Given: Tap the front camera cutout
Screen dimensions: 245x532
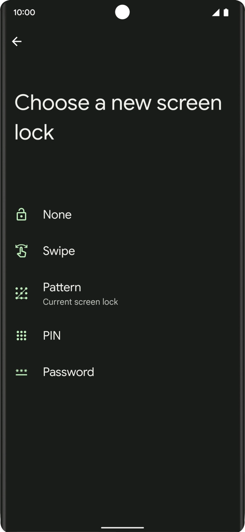Looking at the screenshot, I should (x=122, y=12).
